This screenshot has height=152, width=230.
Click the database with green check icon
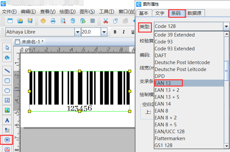pyautogui.click(x=83, y=21)
